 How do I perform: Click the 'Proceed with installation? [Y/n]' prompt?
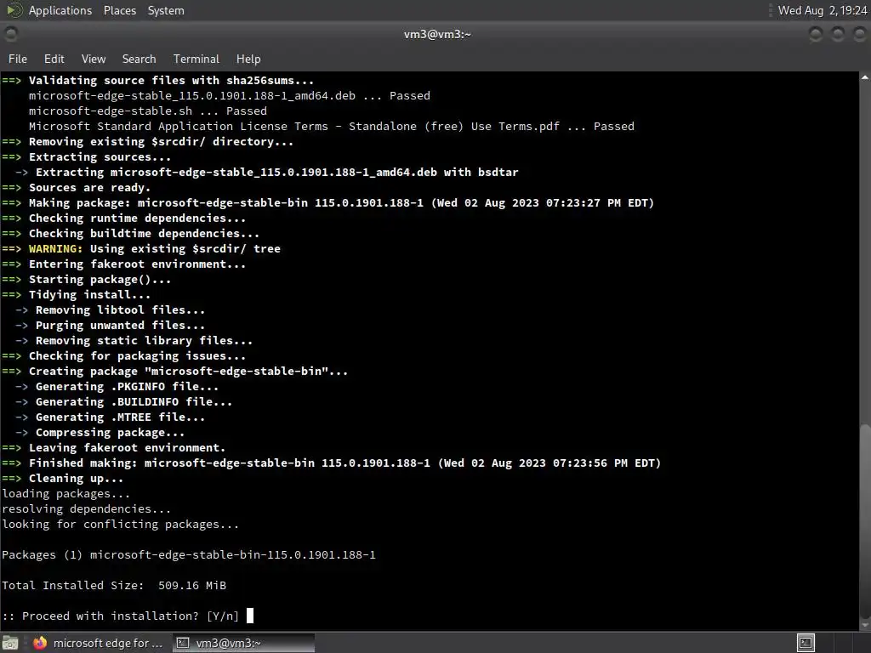pyautogui.click(x=121, y=616)
